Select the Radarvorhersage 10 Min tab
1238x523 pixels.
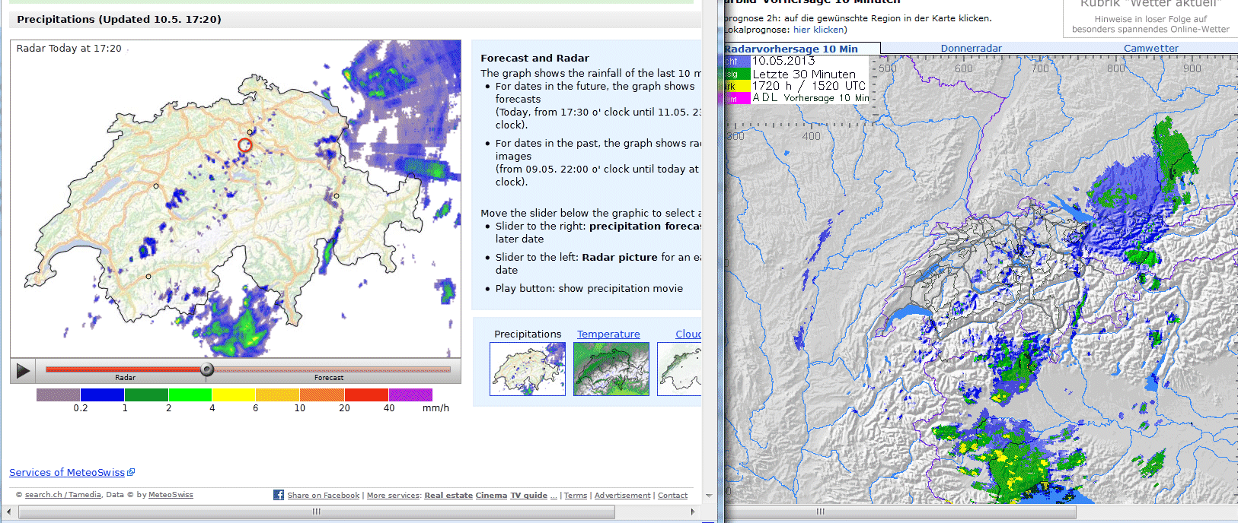click(792, 49)
